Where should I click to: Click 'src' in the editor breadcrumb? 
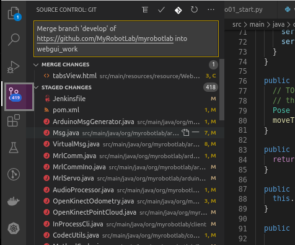point(237,24)
